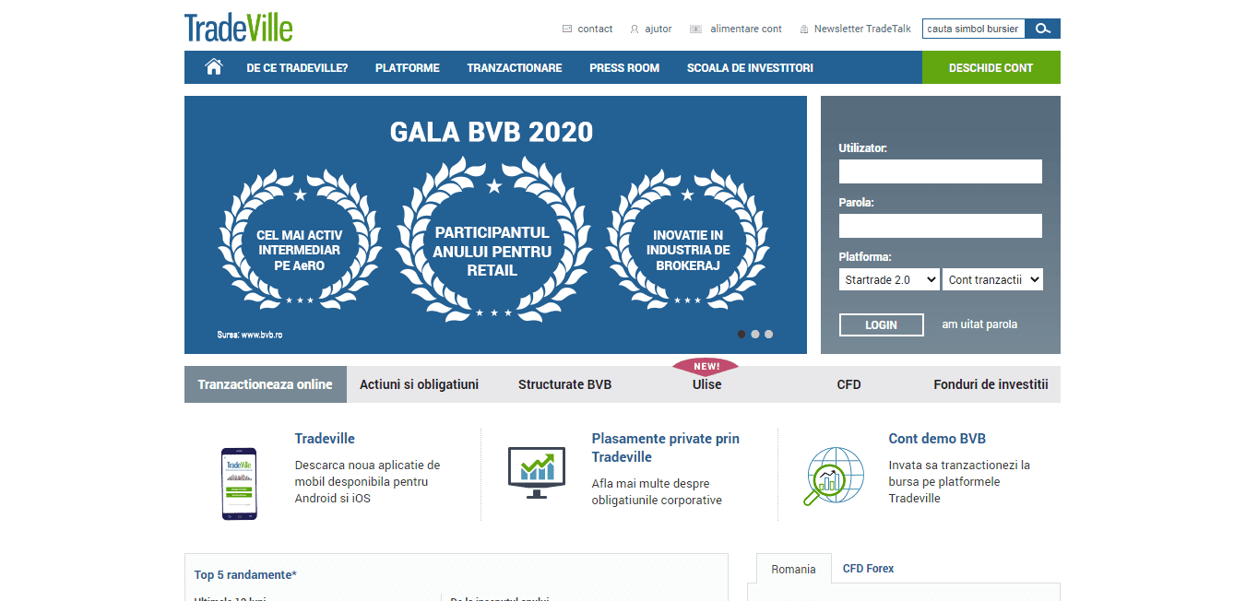Screen dimensions: 1234x601
Task: Switch to the Ulise tab marked NEW
Action: (x=706, y=383)
